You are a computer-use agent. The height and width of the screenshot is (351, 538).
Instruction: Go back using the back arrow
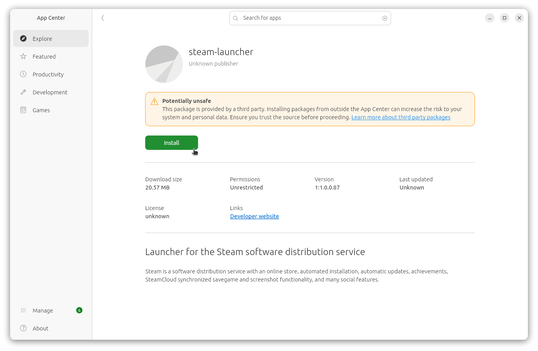103,18
